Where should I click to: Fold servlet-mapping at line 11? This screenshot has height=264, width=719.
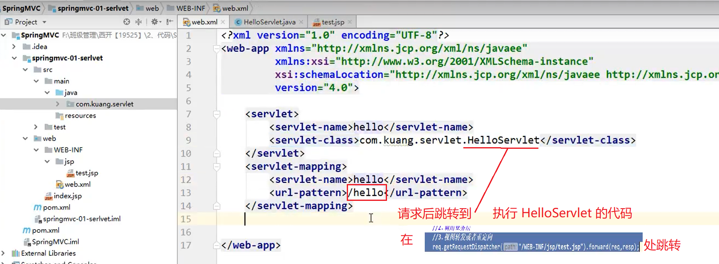[217, 167]
